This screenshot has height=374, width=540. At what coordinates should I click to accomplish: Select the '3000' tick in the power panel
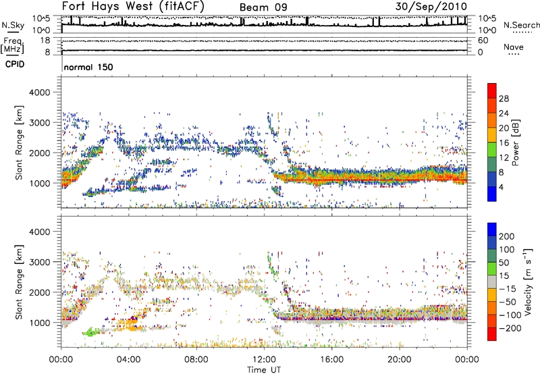[x=39, y=123]
